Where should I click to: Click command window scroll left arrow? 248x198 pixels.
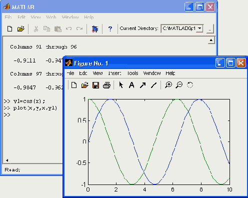pyautogui.click(x=7, y=160)
